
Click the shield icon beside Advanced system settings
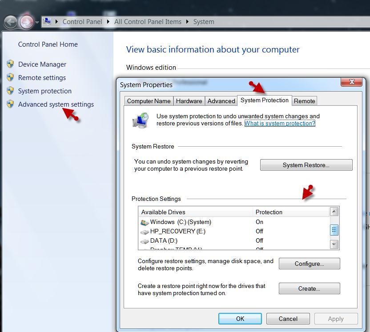pos(11,104)
